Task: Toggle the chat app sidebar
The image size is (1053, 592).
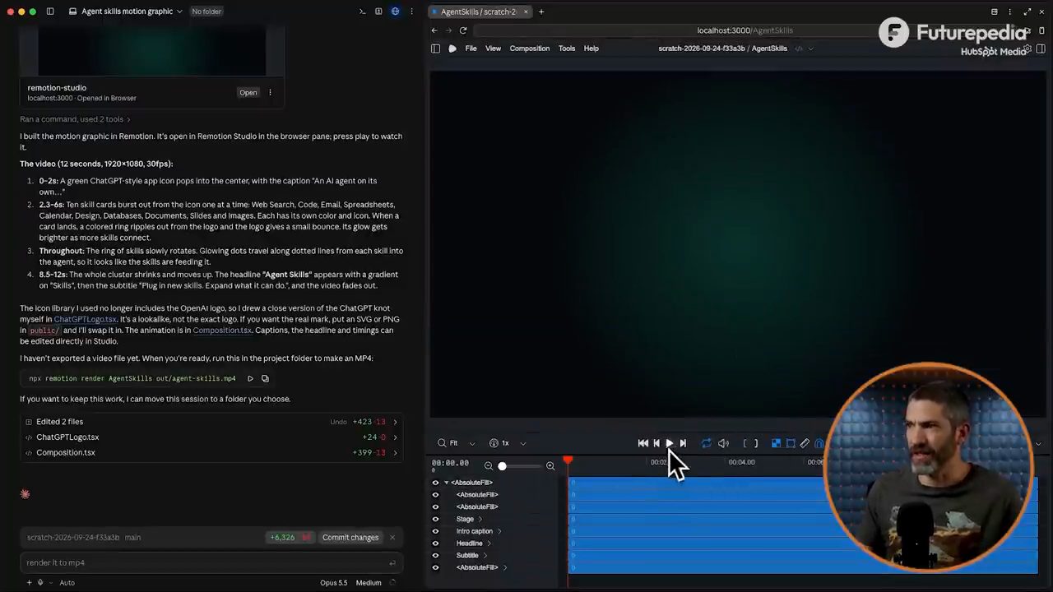Action: click(50, 12)
